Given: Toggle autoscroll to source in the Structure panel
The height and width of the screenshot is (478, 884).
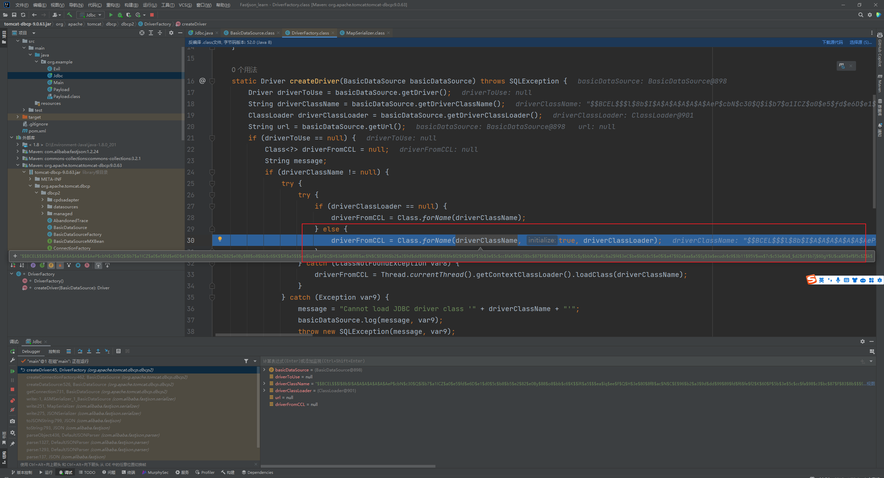Looking at the screenshot, I should point(98,265).
